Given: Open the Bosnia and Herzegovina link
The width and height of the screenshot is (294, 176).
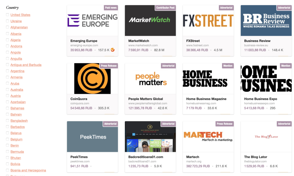Looking at the screenshot, I should coord(28,170).
